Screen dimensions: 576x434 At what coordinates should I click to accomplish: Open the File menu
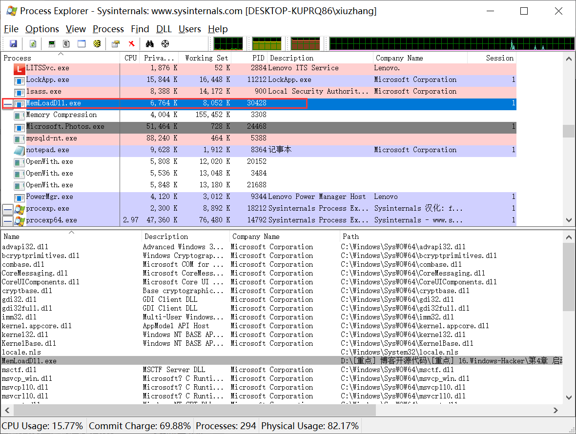point(11,29)
